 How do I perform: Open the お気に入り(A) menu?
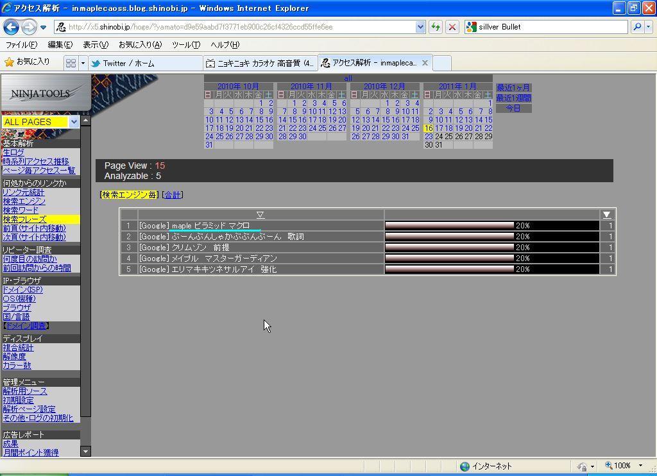pos(140,44)
